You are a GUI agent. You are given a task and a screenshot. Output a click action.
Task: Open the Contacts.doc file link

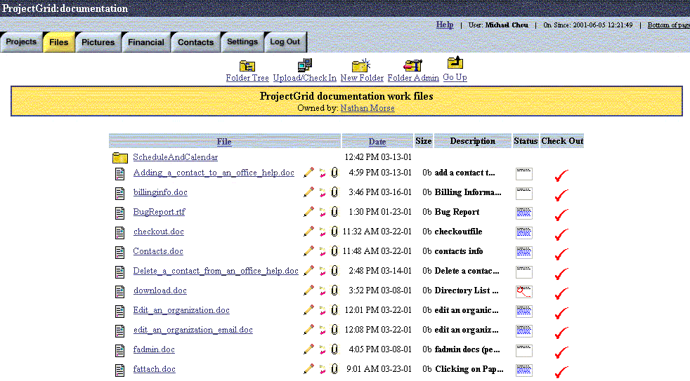[158, 251]
